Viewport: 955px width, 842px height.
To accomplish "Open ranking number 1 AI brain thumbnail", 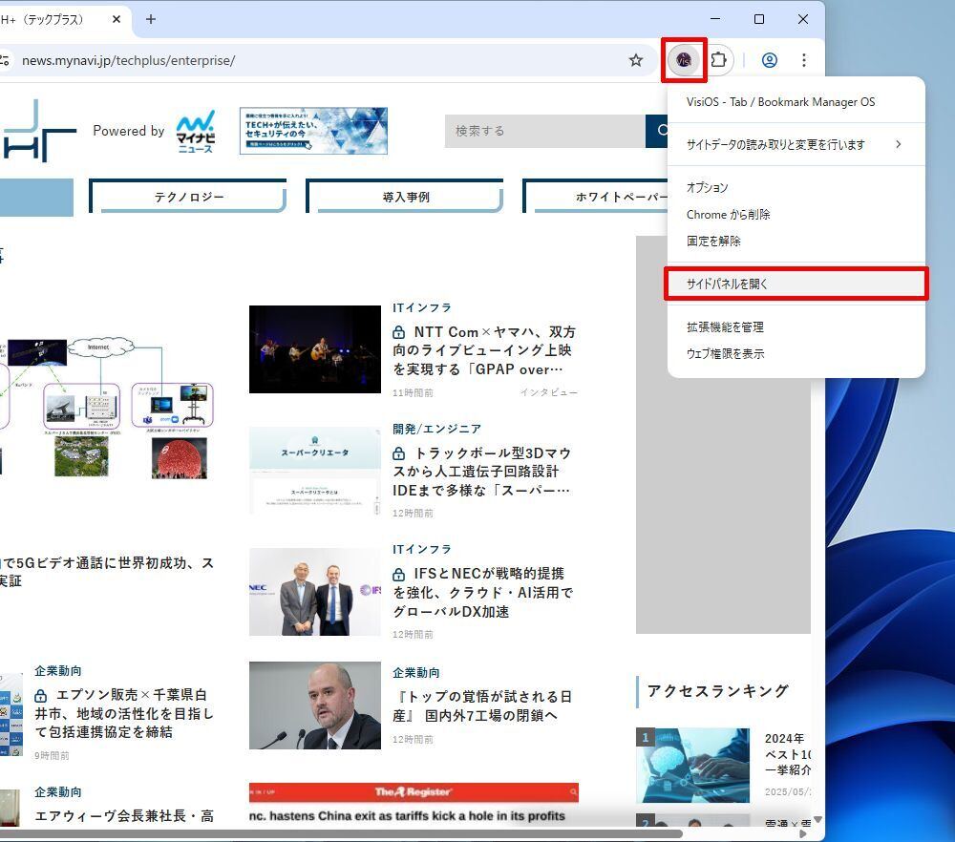I will (x=692, y=766).
